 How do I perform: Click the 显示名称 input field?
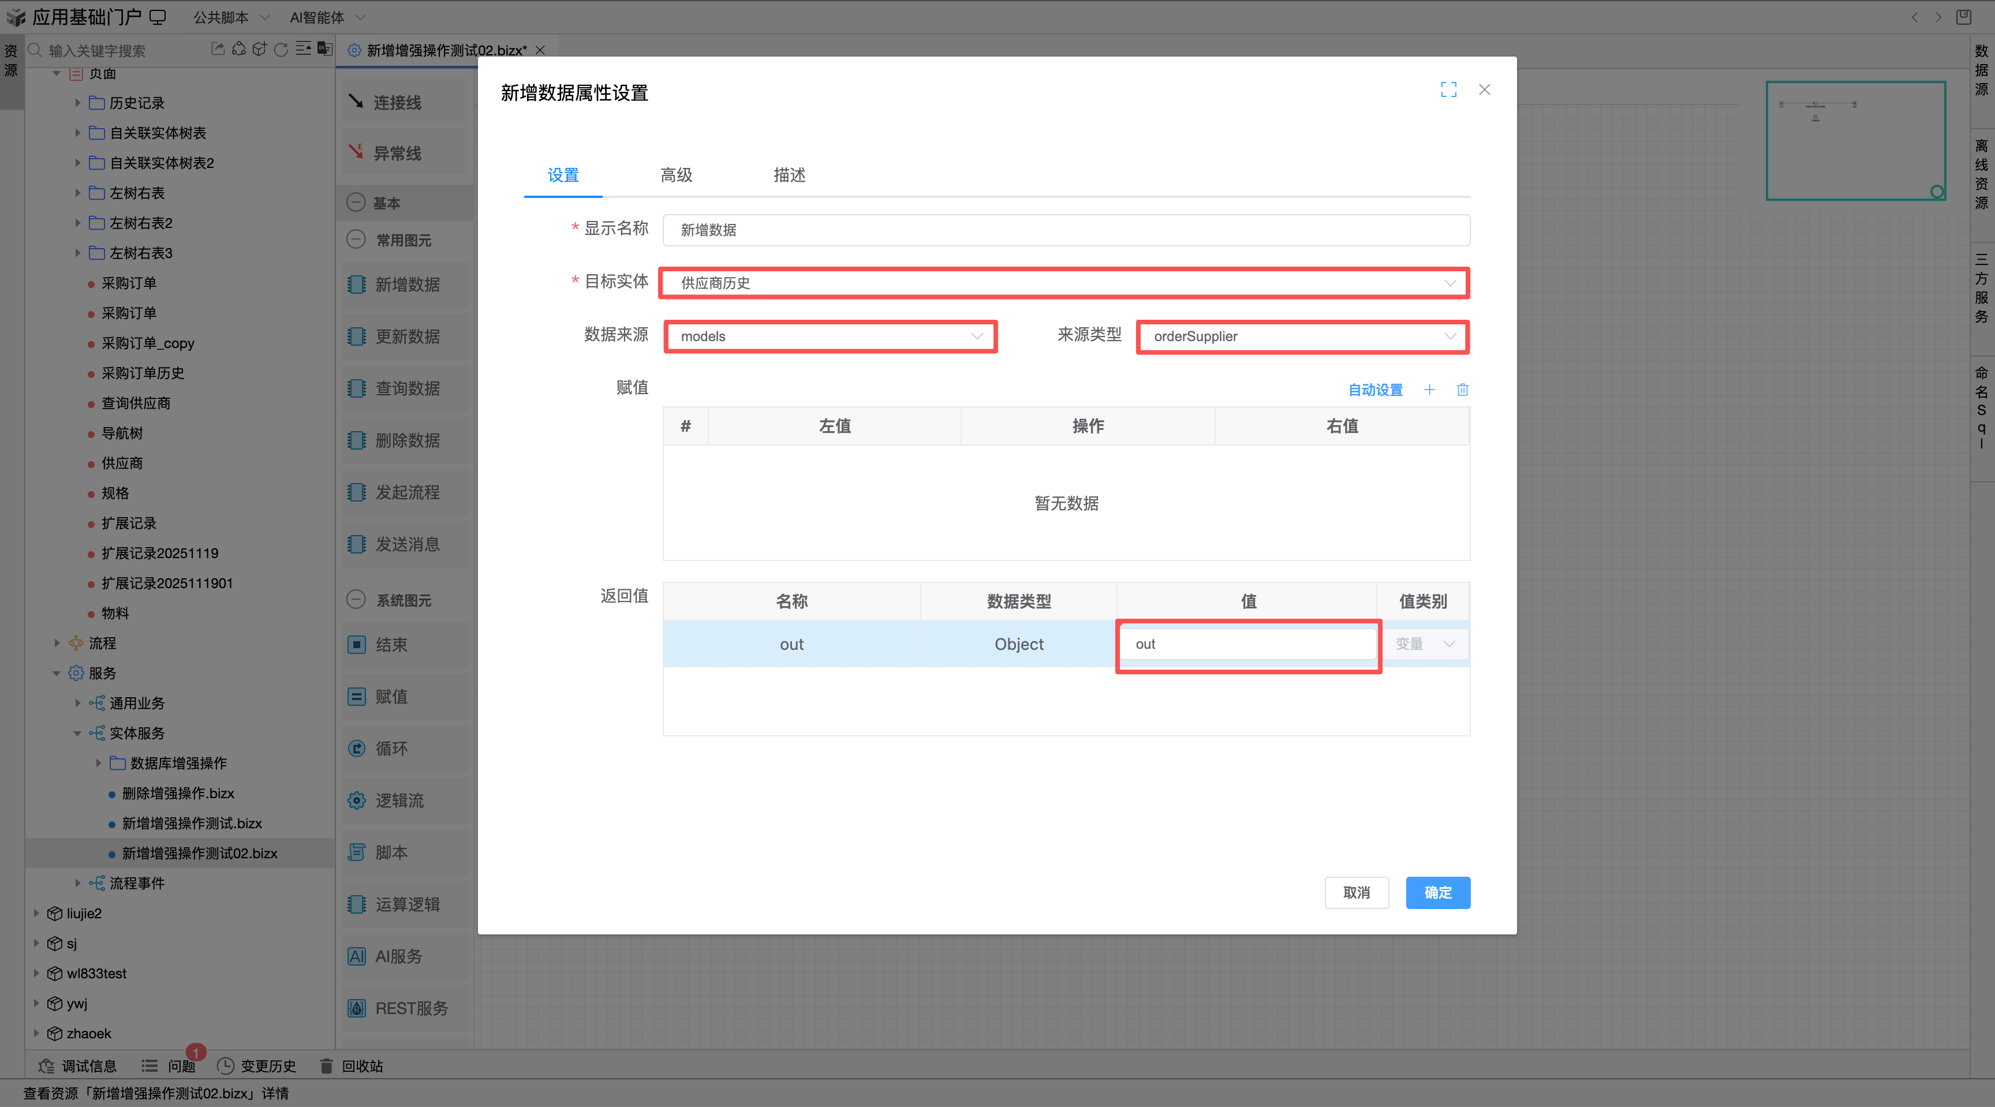1066,230
